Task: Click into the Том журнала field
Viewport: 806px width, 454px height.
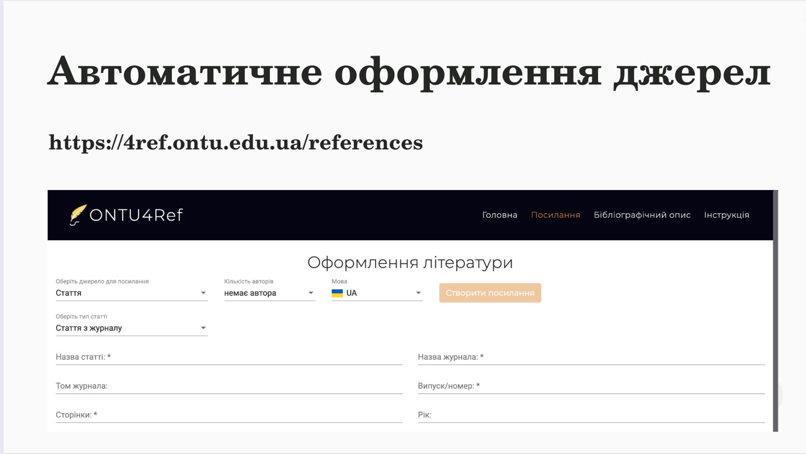Action: (229, 386)
